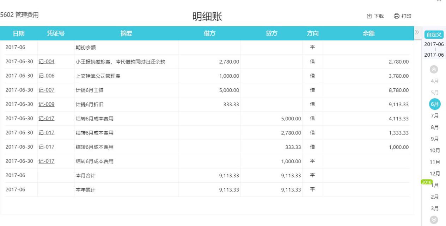Switch to 9月 in the month list
Screen dimensions: 446x226
(x=435, y=139)
